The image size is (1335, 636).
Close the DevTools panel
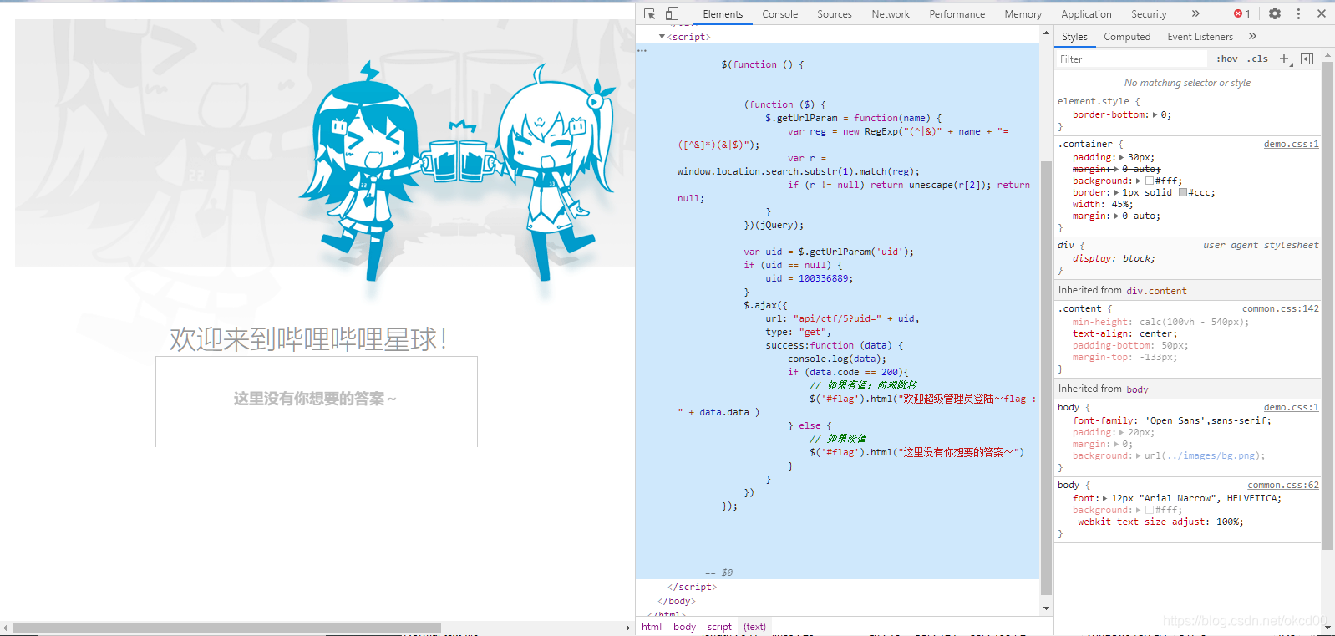point(1322,13)
